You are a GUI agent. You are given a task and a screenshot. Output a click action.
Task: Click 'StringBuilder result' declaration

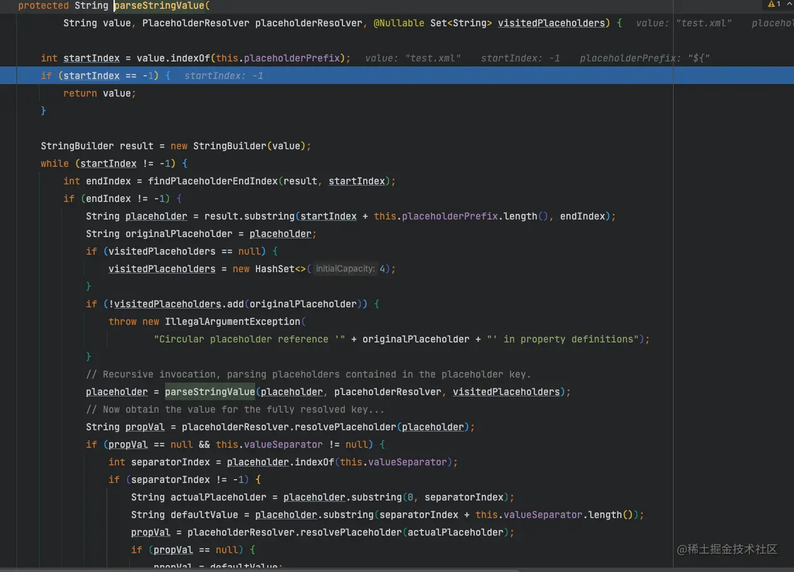97,146
